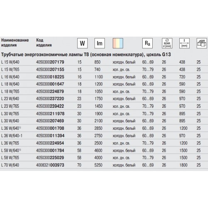Click product code 4050300237220
208x208 pixels.
[50, 99]
